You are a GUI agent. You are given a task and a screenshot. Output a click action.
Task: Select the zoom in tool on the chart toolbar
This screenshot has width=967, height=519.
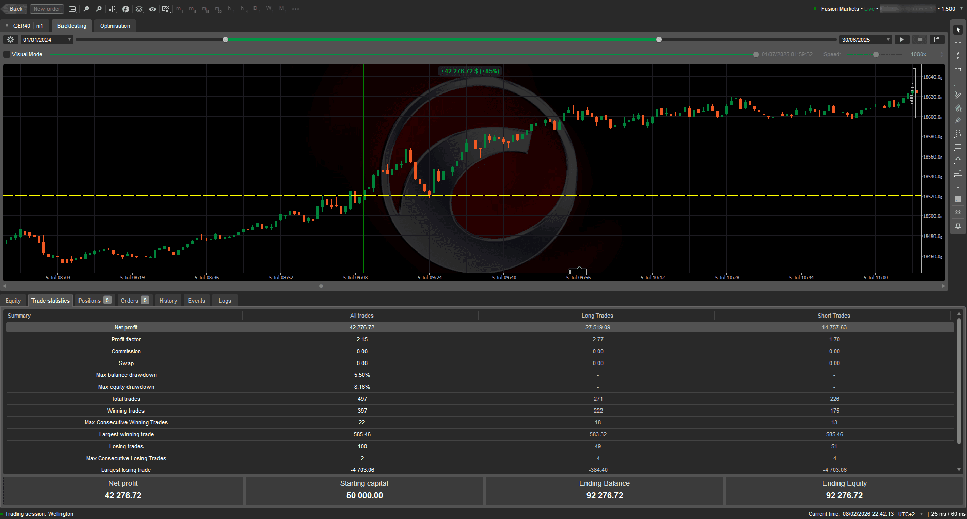click(100, 9)
